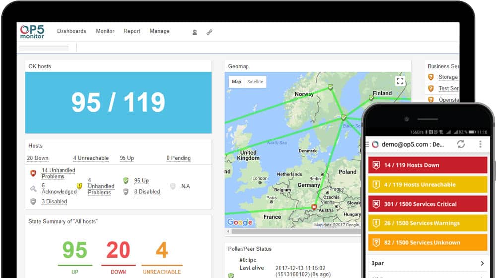
Task: Tap 14 / 119 Hosts Down bar
Action: point(428,165)
